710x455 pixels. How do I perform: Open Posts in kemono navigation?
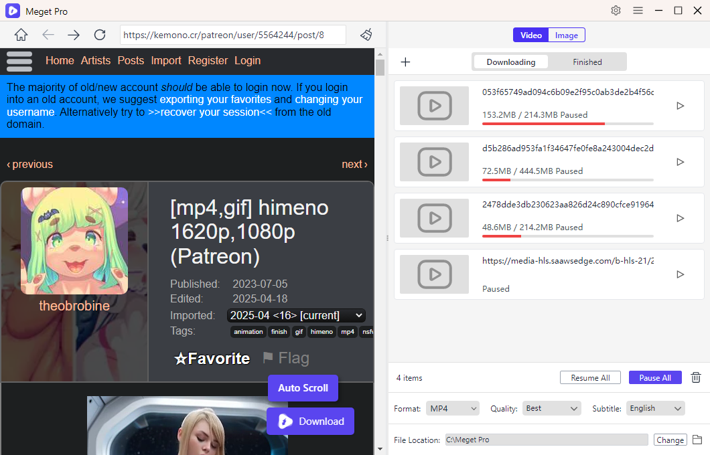click(131, 61)
